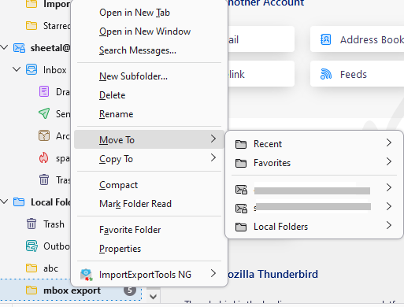Expand the Favorites submenu arrow
The image size is (404, 307).
[x=389, y=161]
